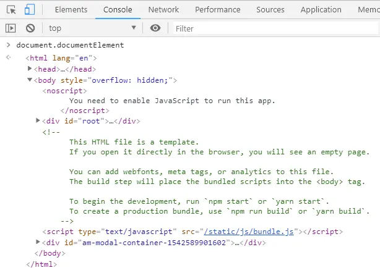Expand the am-modal-container div node
Image resolution: width=380 pixels, height=268 pixels.
point(38,241)
